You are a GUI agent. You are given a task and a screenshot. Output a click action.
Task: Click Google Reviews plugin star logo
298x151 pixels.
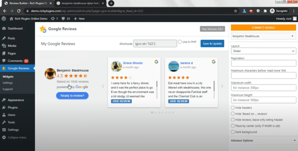click(43, 29)
